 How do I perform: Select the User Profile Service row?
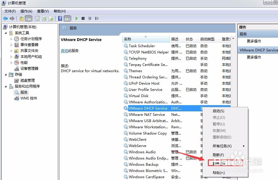click(177, 90)
